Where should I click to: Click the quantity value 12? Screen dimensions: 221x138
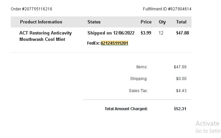click(x=161, y=33)
